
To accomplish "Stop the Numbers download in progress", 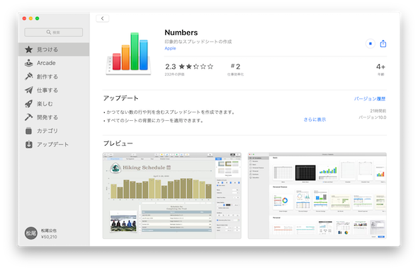I will pos(371,44).
